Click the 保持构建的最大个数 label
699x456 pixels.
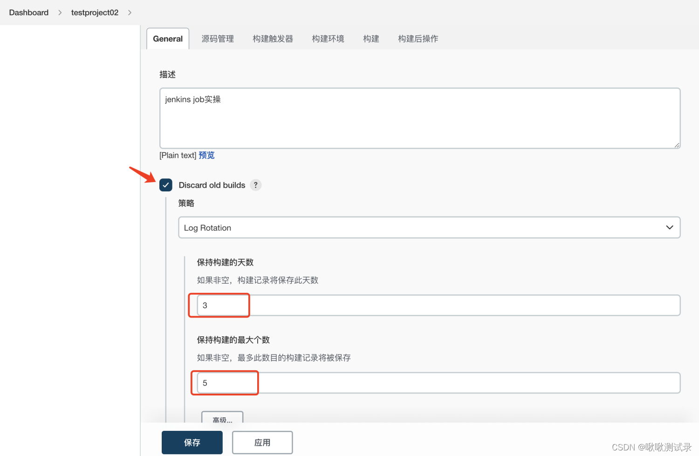pyautogui.click(x=233, y=340)
